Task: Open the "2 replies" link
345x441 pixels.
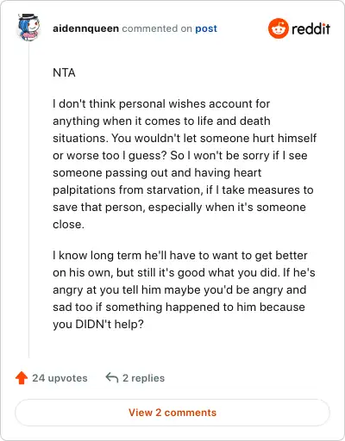Action: pos(143,378)
